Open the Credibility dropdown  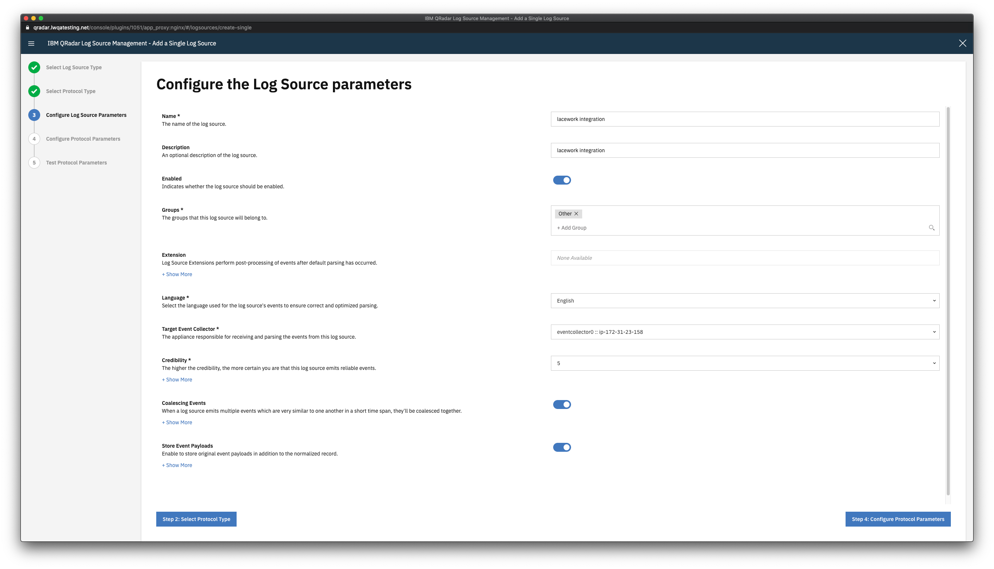pos(745,363)
